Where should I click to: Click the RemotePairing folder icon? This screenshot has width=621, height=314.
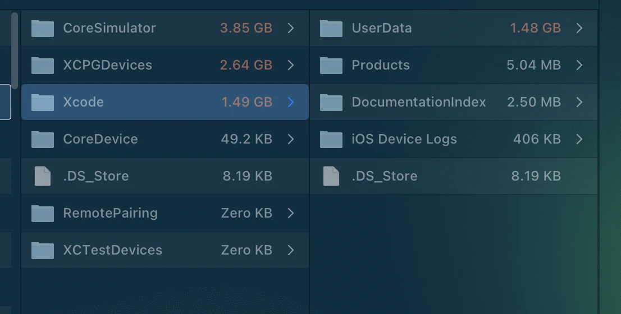[42, 213]
